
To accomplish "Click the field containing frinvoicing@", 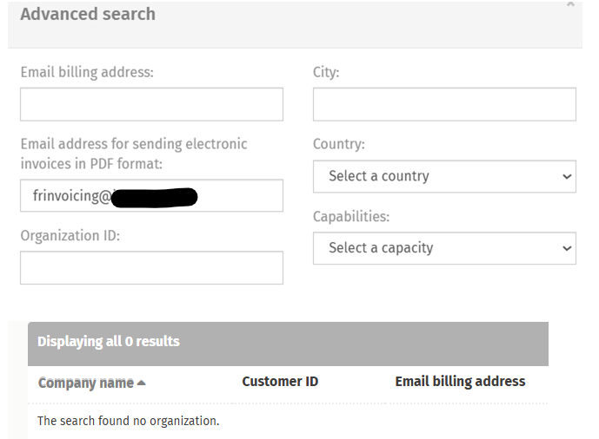I will pyautogui.click(x=151, y=195).
